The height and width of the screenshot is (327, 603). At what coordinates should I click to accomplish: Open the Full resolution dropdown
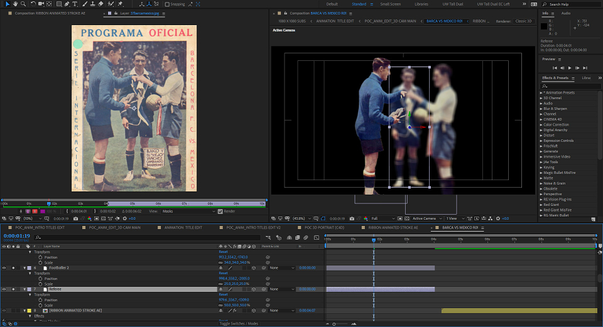[x=383, y=218]
